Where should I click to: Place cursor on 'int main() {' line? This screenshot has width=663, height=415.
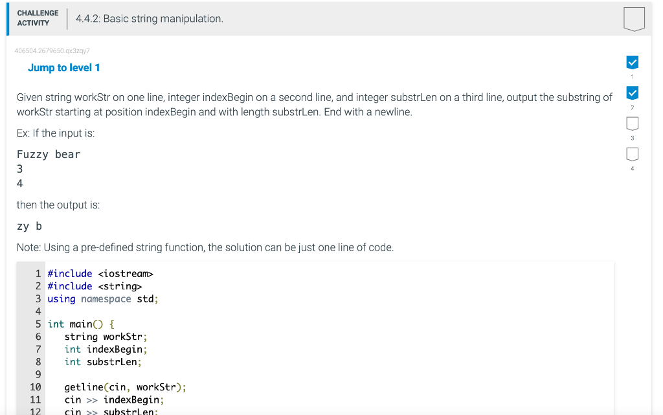tap(81, 324)
